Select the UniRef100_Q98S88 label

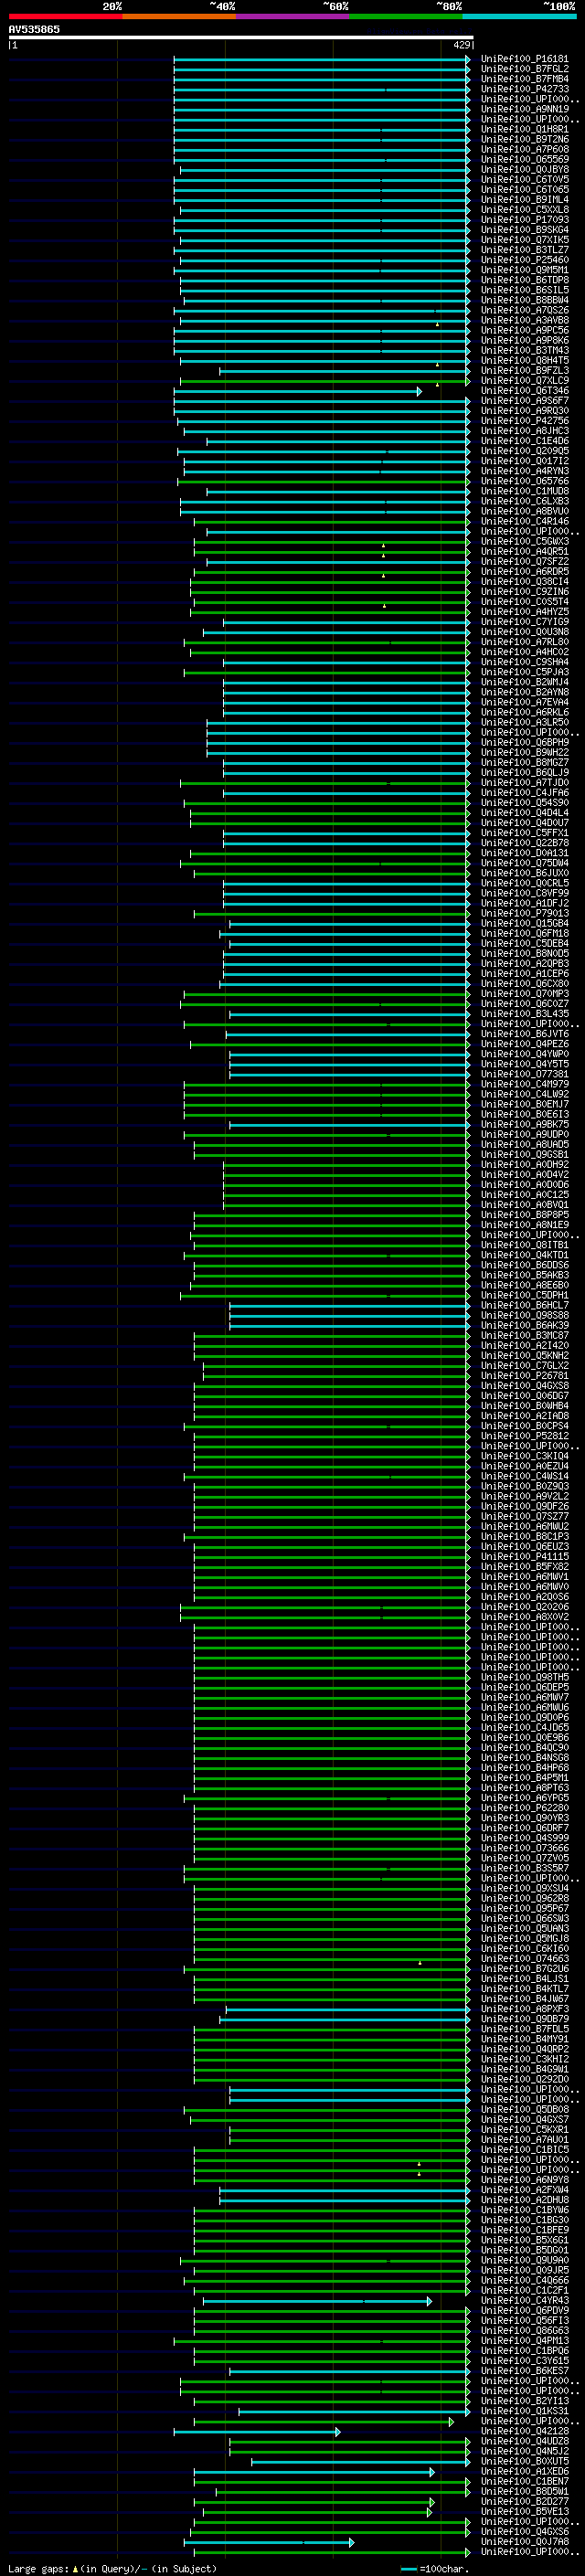coord(524,1314)
